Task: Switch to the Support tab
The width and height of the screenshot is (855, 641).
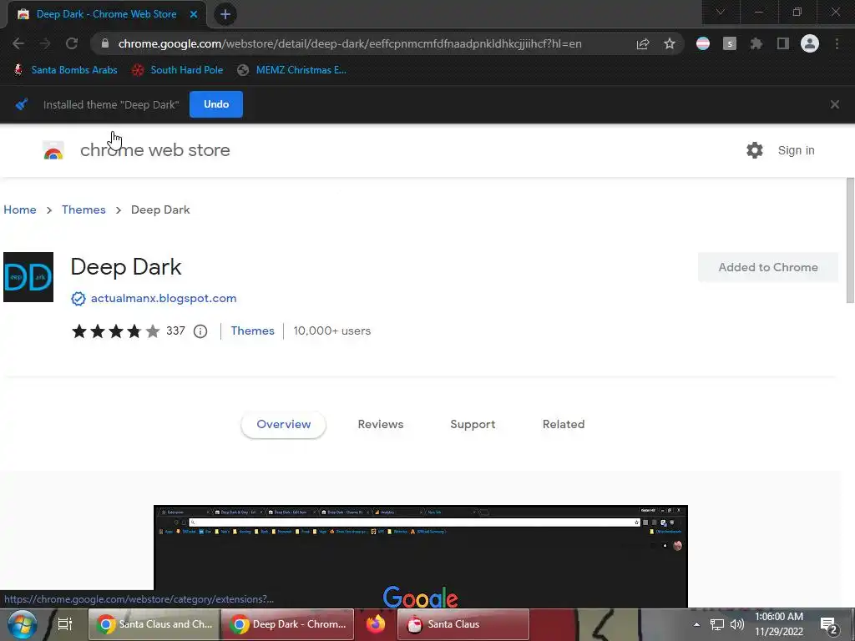Action: click(x=473, y=425)
